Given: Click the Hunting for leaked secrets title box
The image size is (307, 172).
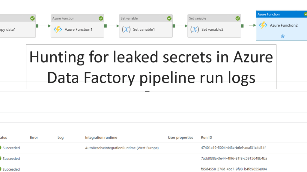Looking at the screenshot, I should pyautogui.click(x=151, y=67).
